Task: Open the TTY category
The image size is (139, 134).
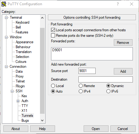Action: pos(25,106)
